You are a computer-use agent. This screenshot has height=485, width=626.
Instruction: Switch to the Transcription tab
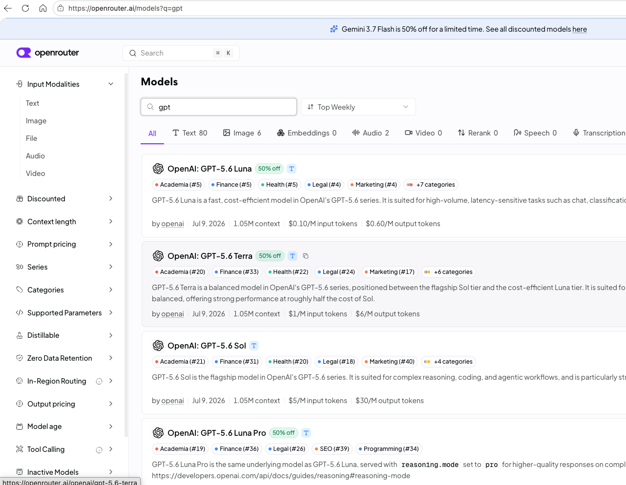pos(599,133)
